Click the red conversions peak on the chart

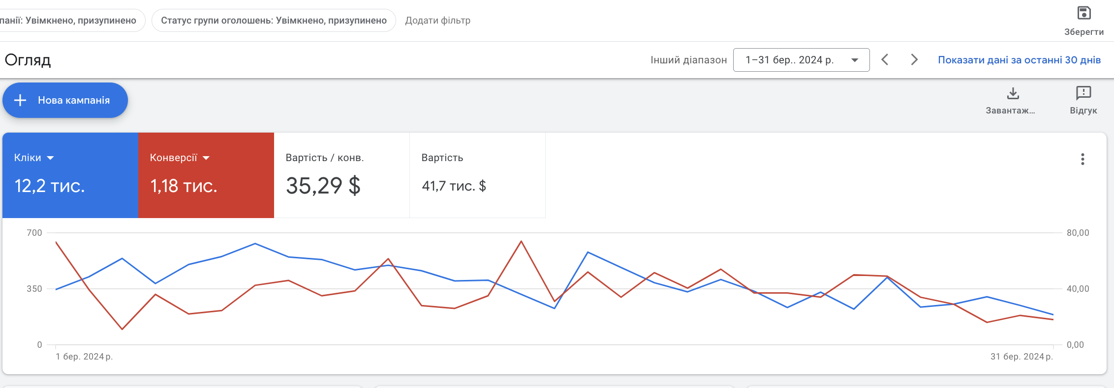click(521, 241)
